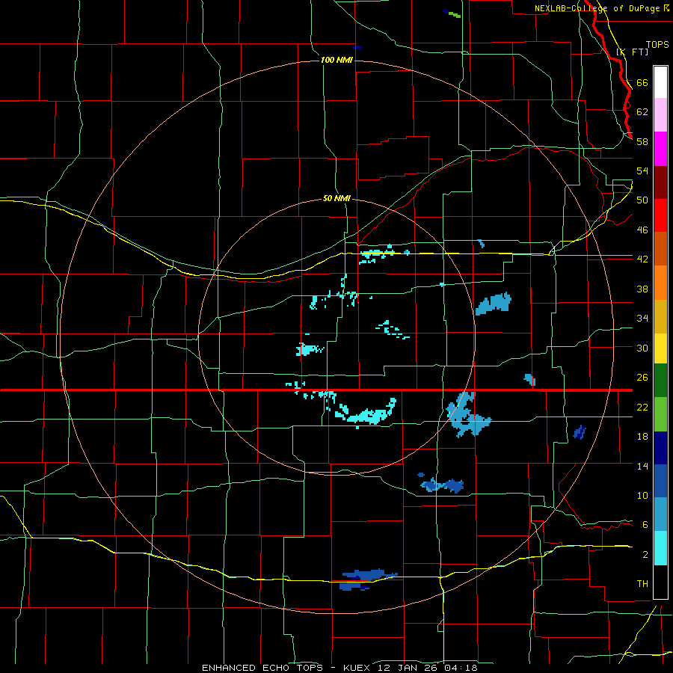Select the light blue legend swatch

(x=660, y=514)
